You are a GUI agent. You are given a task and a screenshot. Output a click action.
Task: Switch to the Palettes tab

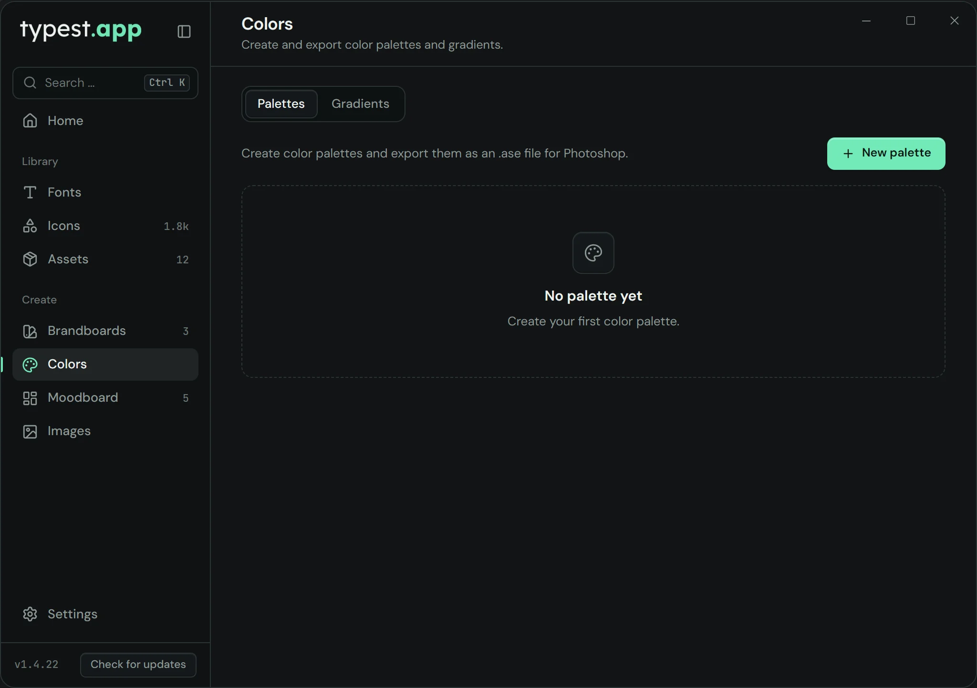281,104
